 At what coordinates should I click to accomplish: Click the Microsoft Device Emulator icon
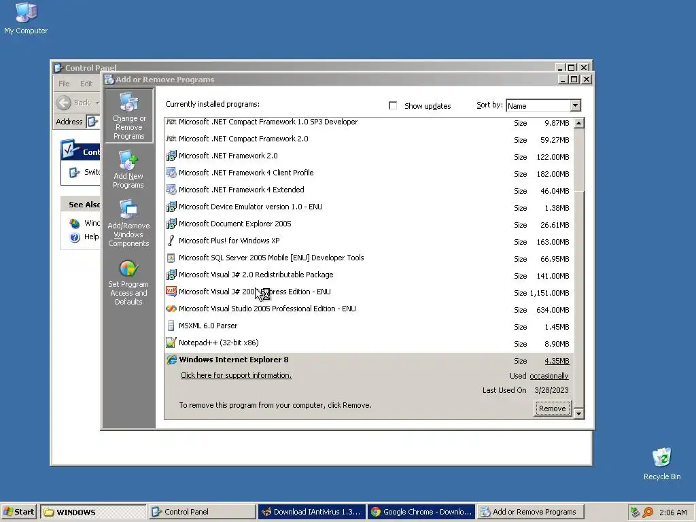point(171,207)
